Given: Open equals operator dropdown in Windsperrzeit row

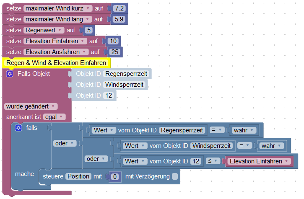Looking at the screenshot, I should (x=245, y=145).
